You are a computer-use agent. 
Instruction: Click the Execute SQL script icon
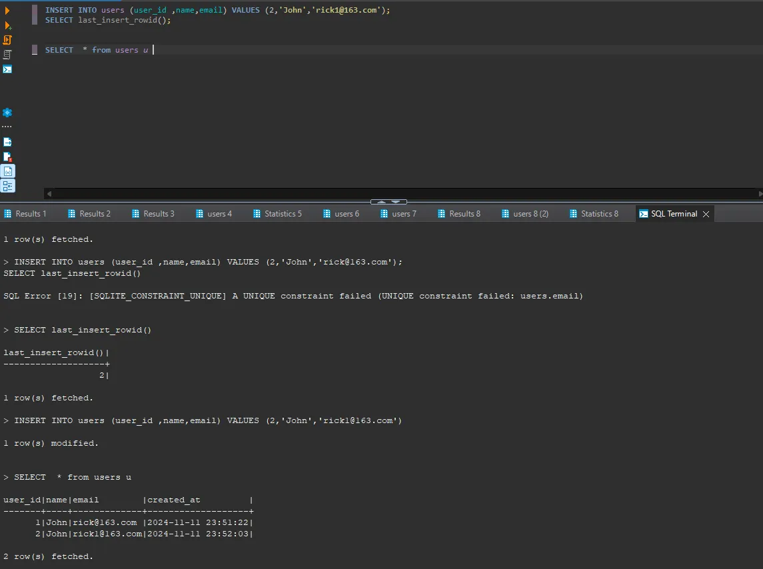point(7,40)
